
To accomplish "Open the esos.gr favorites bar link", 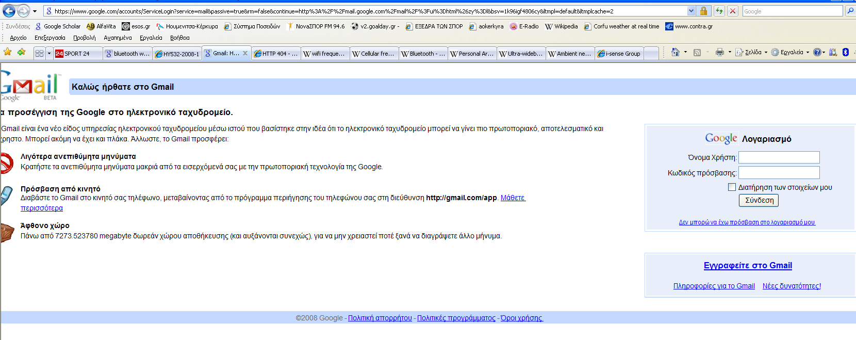I will coord(136,26).
